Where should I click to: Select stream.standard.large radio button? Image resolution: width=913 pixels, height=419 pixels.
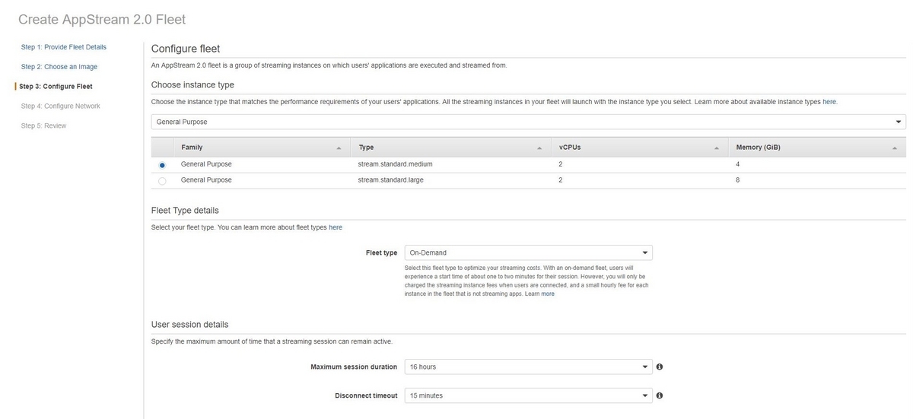[x=162, y=181]
